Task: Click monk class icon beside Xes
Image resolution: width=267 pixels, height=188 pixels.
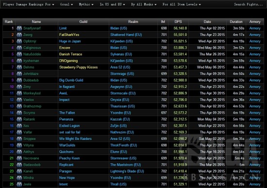Action: point(19,126)
